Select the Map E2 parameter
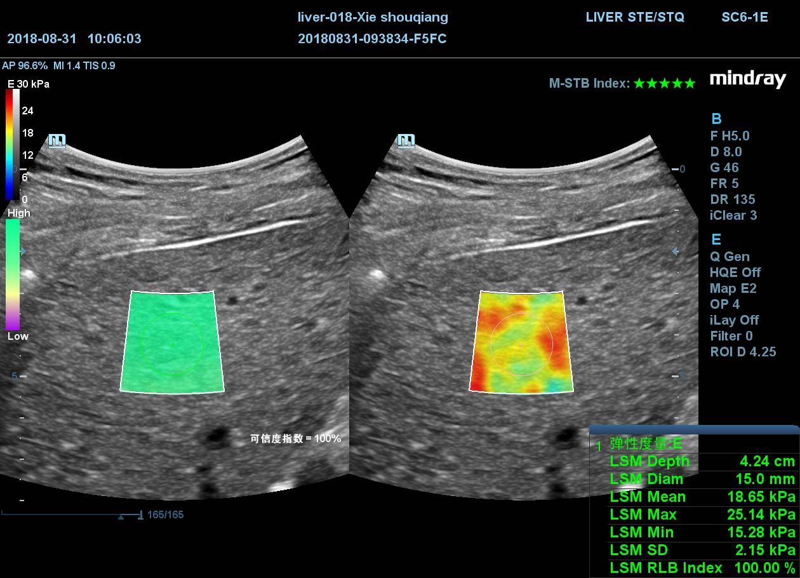The height and width of the screenshot is (578, 800). [x=733, y=288]
